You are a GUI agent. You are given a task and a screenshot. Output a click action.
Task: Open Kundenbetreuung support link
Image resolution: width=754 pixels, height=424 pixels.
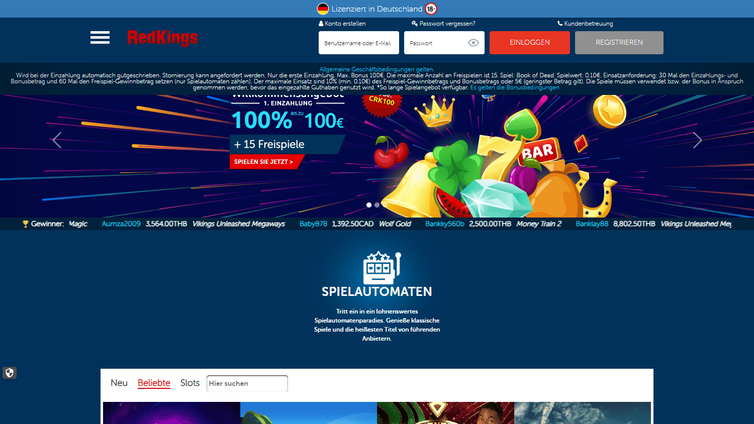[585, 24]
